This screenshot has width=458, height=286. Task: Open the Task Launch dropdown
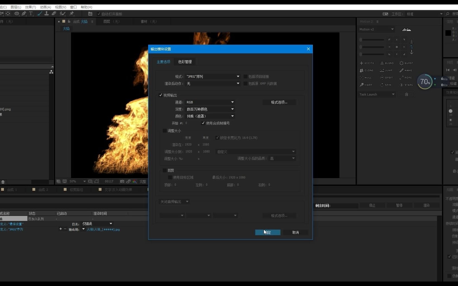pos(377,94)
